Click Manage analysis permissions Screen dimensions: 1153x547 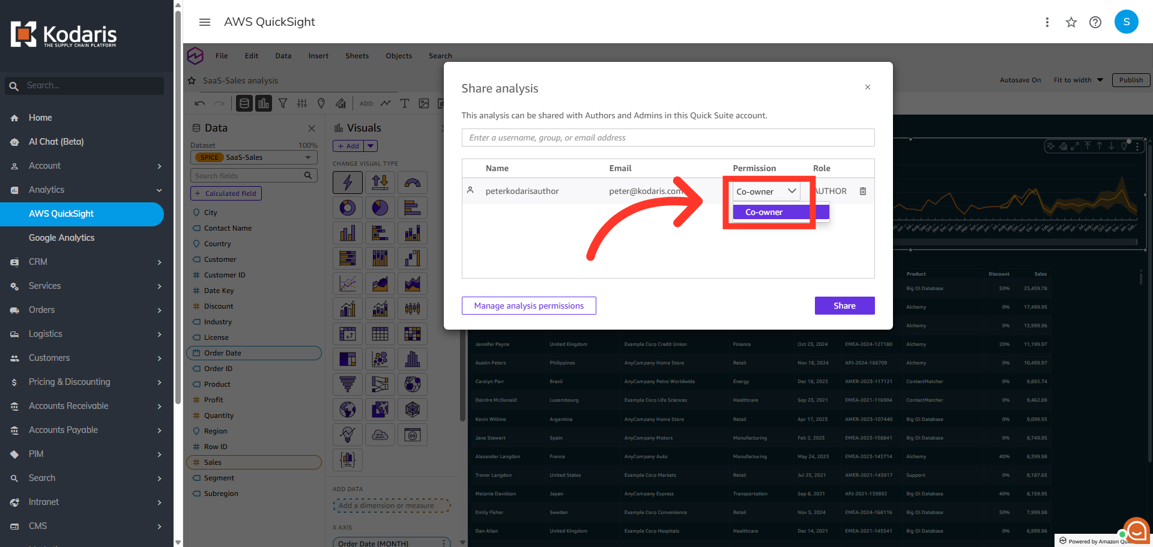pyautogui.click(x=528, y=306)
